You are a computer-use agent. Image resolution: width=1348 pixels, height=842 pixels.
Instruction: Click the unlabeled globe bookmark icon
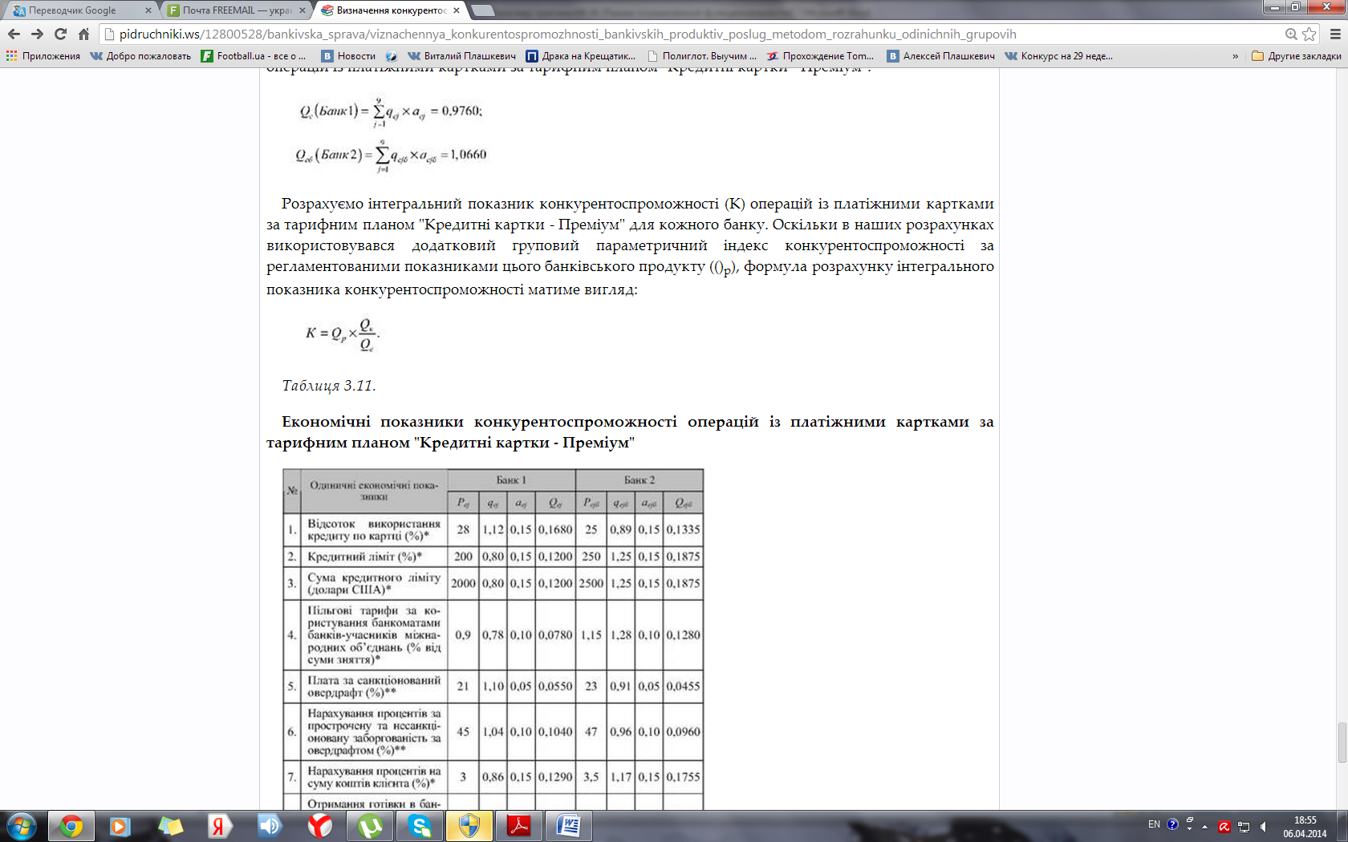(x=392, y=56)
